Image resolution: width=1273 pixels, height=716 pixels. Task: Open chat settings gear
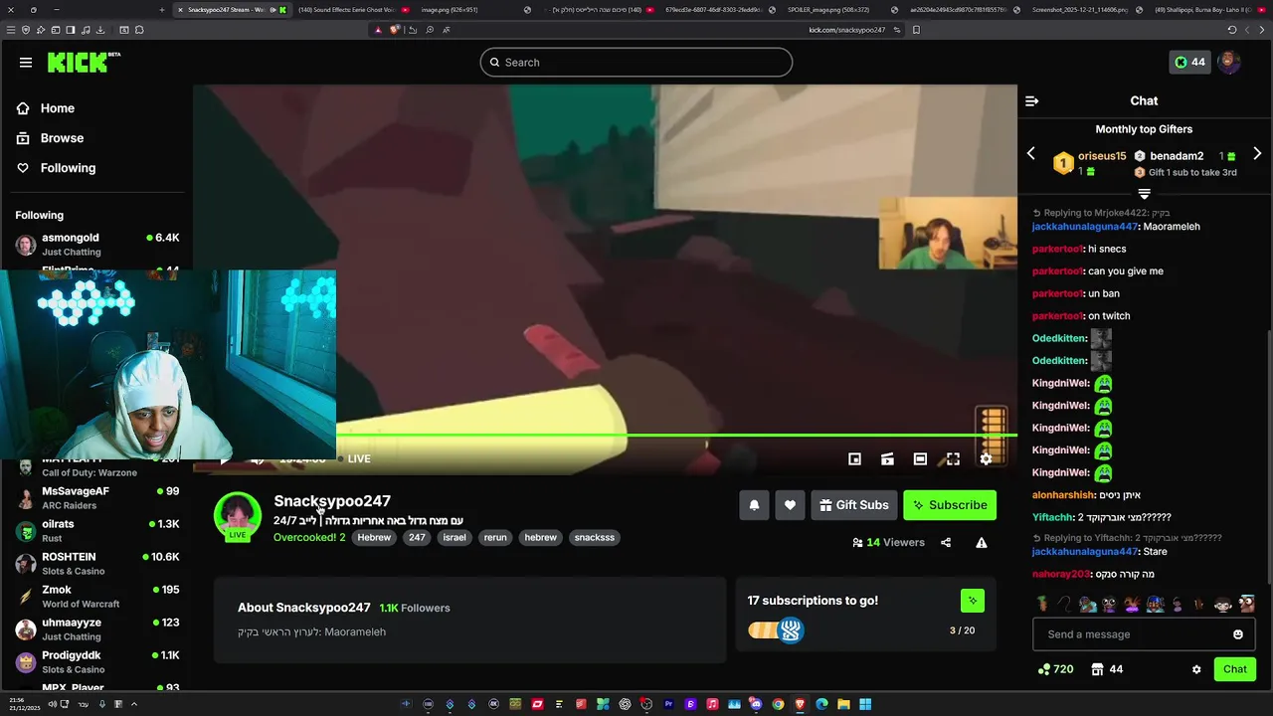point(1196,670)
